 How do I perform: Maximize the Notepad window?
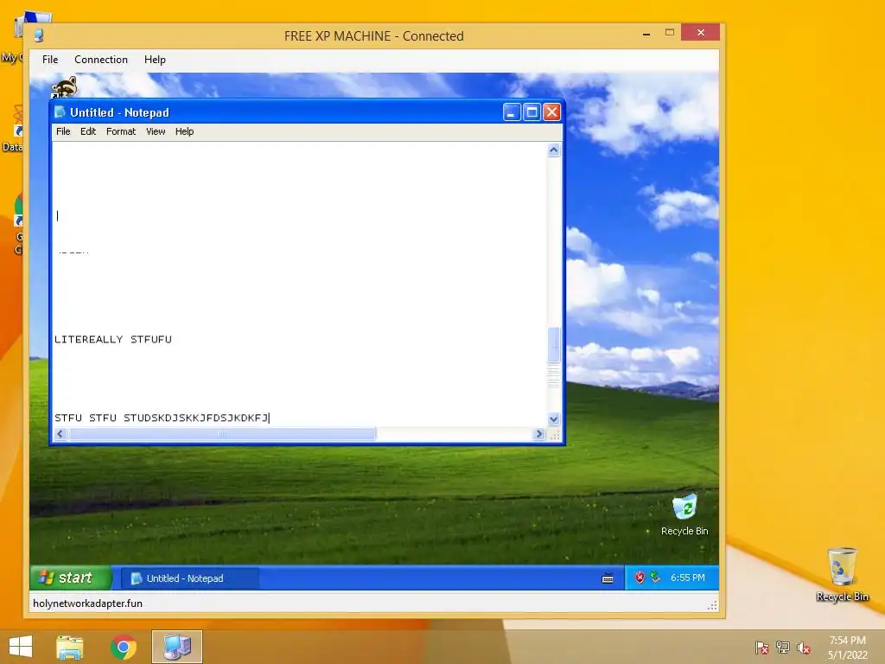pyautogui.click(x=532, y=112)
